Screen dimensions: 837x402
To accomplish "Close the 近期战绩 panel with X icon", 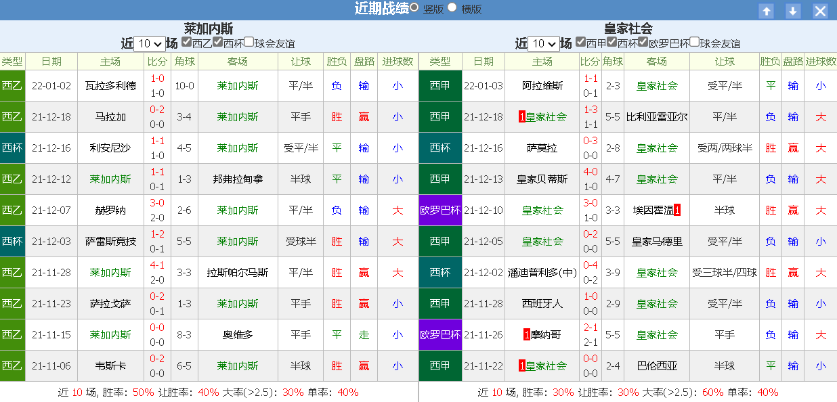I will pyautogui.click(x=820, y=11).
